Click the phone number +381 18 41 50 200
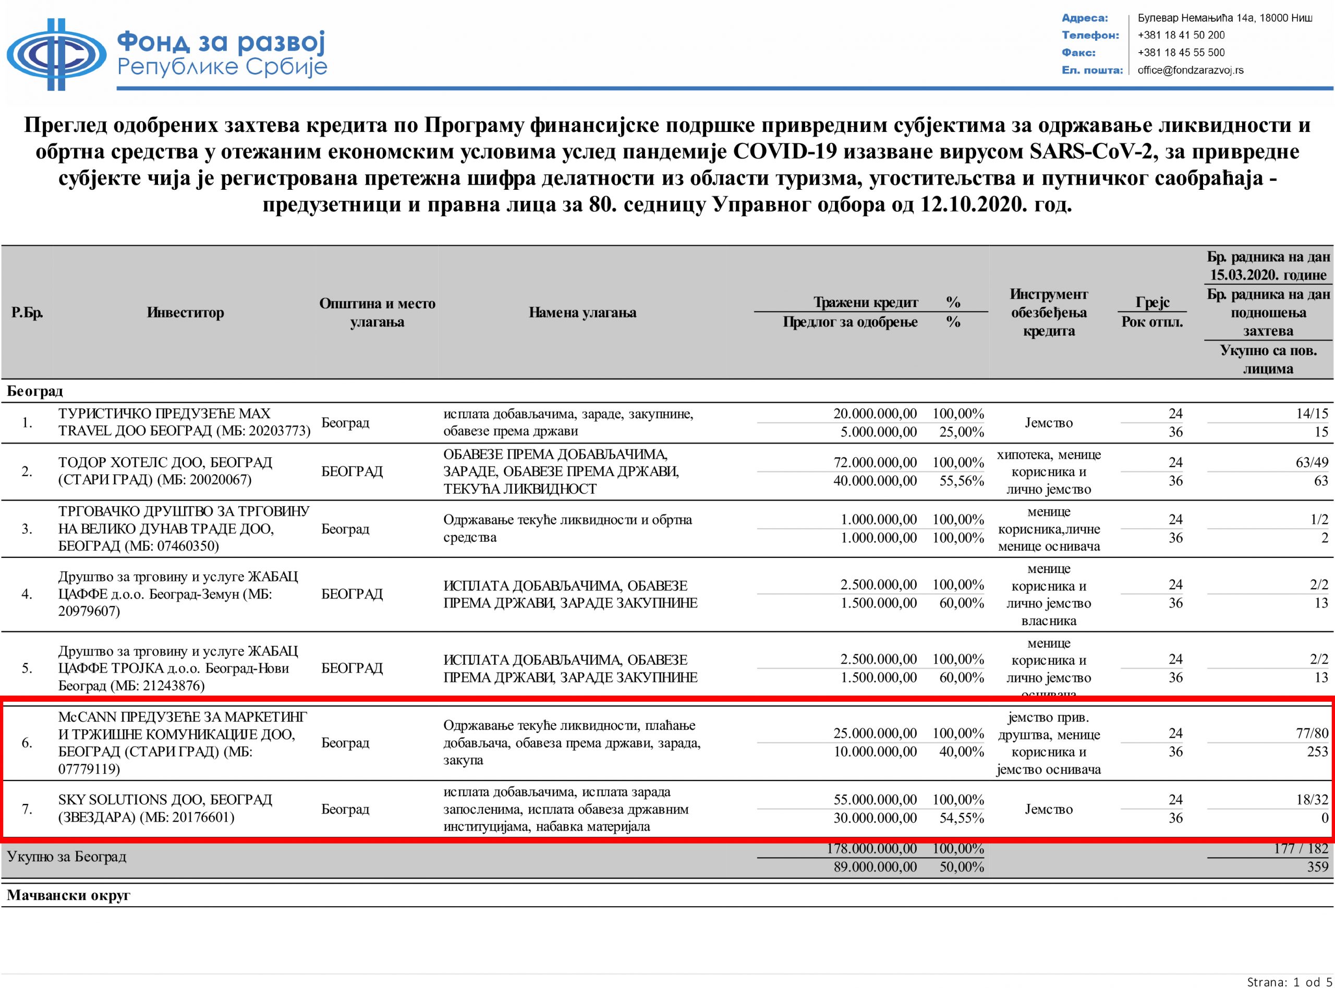The height and width of the screenshot is (988, 1335). point(1181,35)
